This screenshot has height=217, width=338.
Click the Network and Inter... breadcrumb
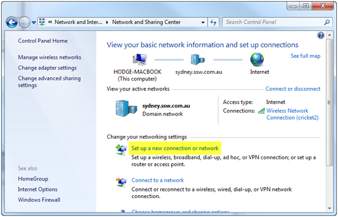(78, 22)
